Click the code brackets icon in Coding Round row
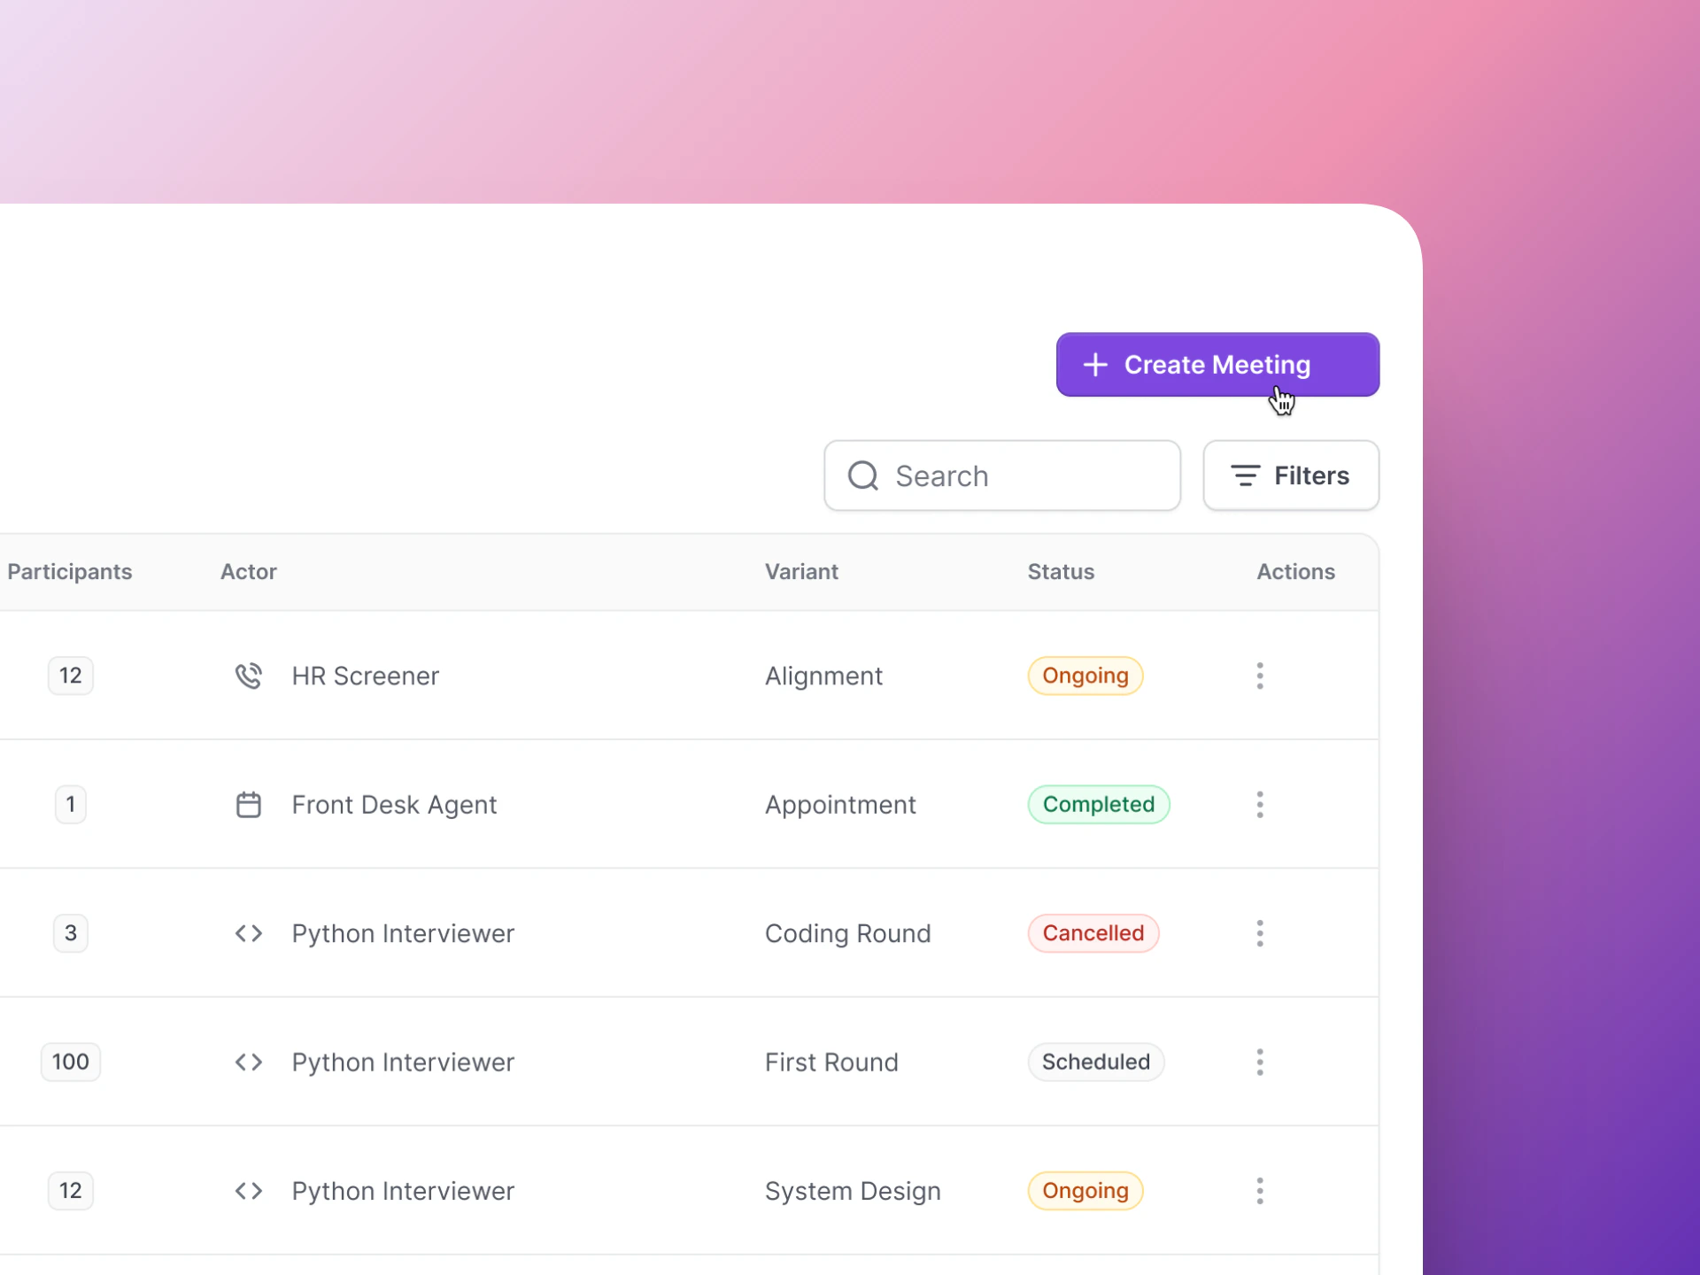The height and width of the screenshot is (1275, 1700). (x=248, y=933)
